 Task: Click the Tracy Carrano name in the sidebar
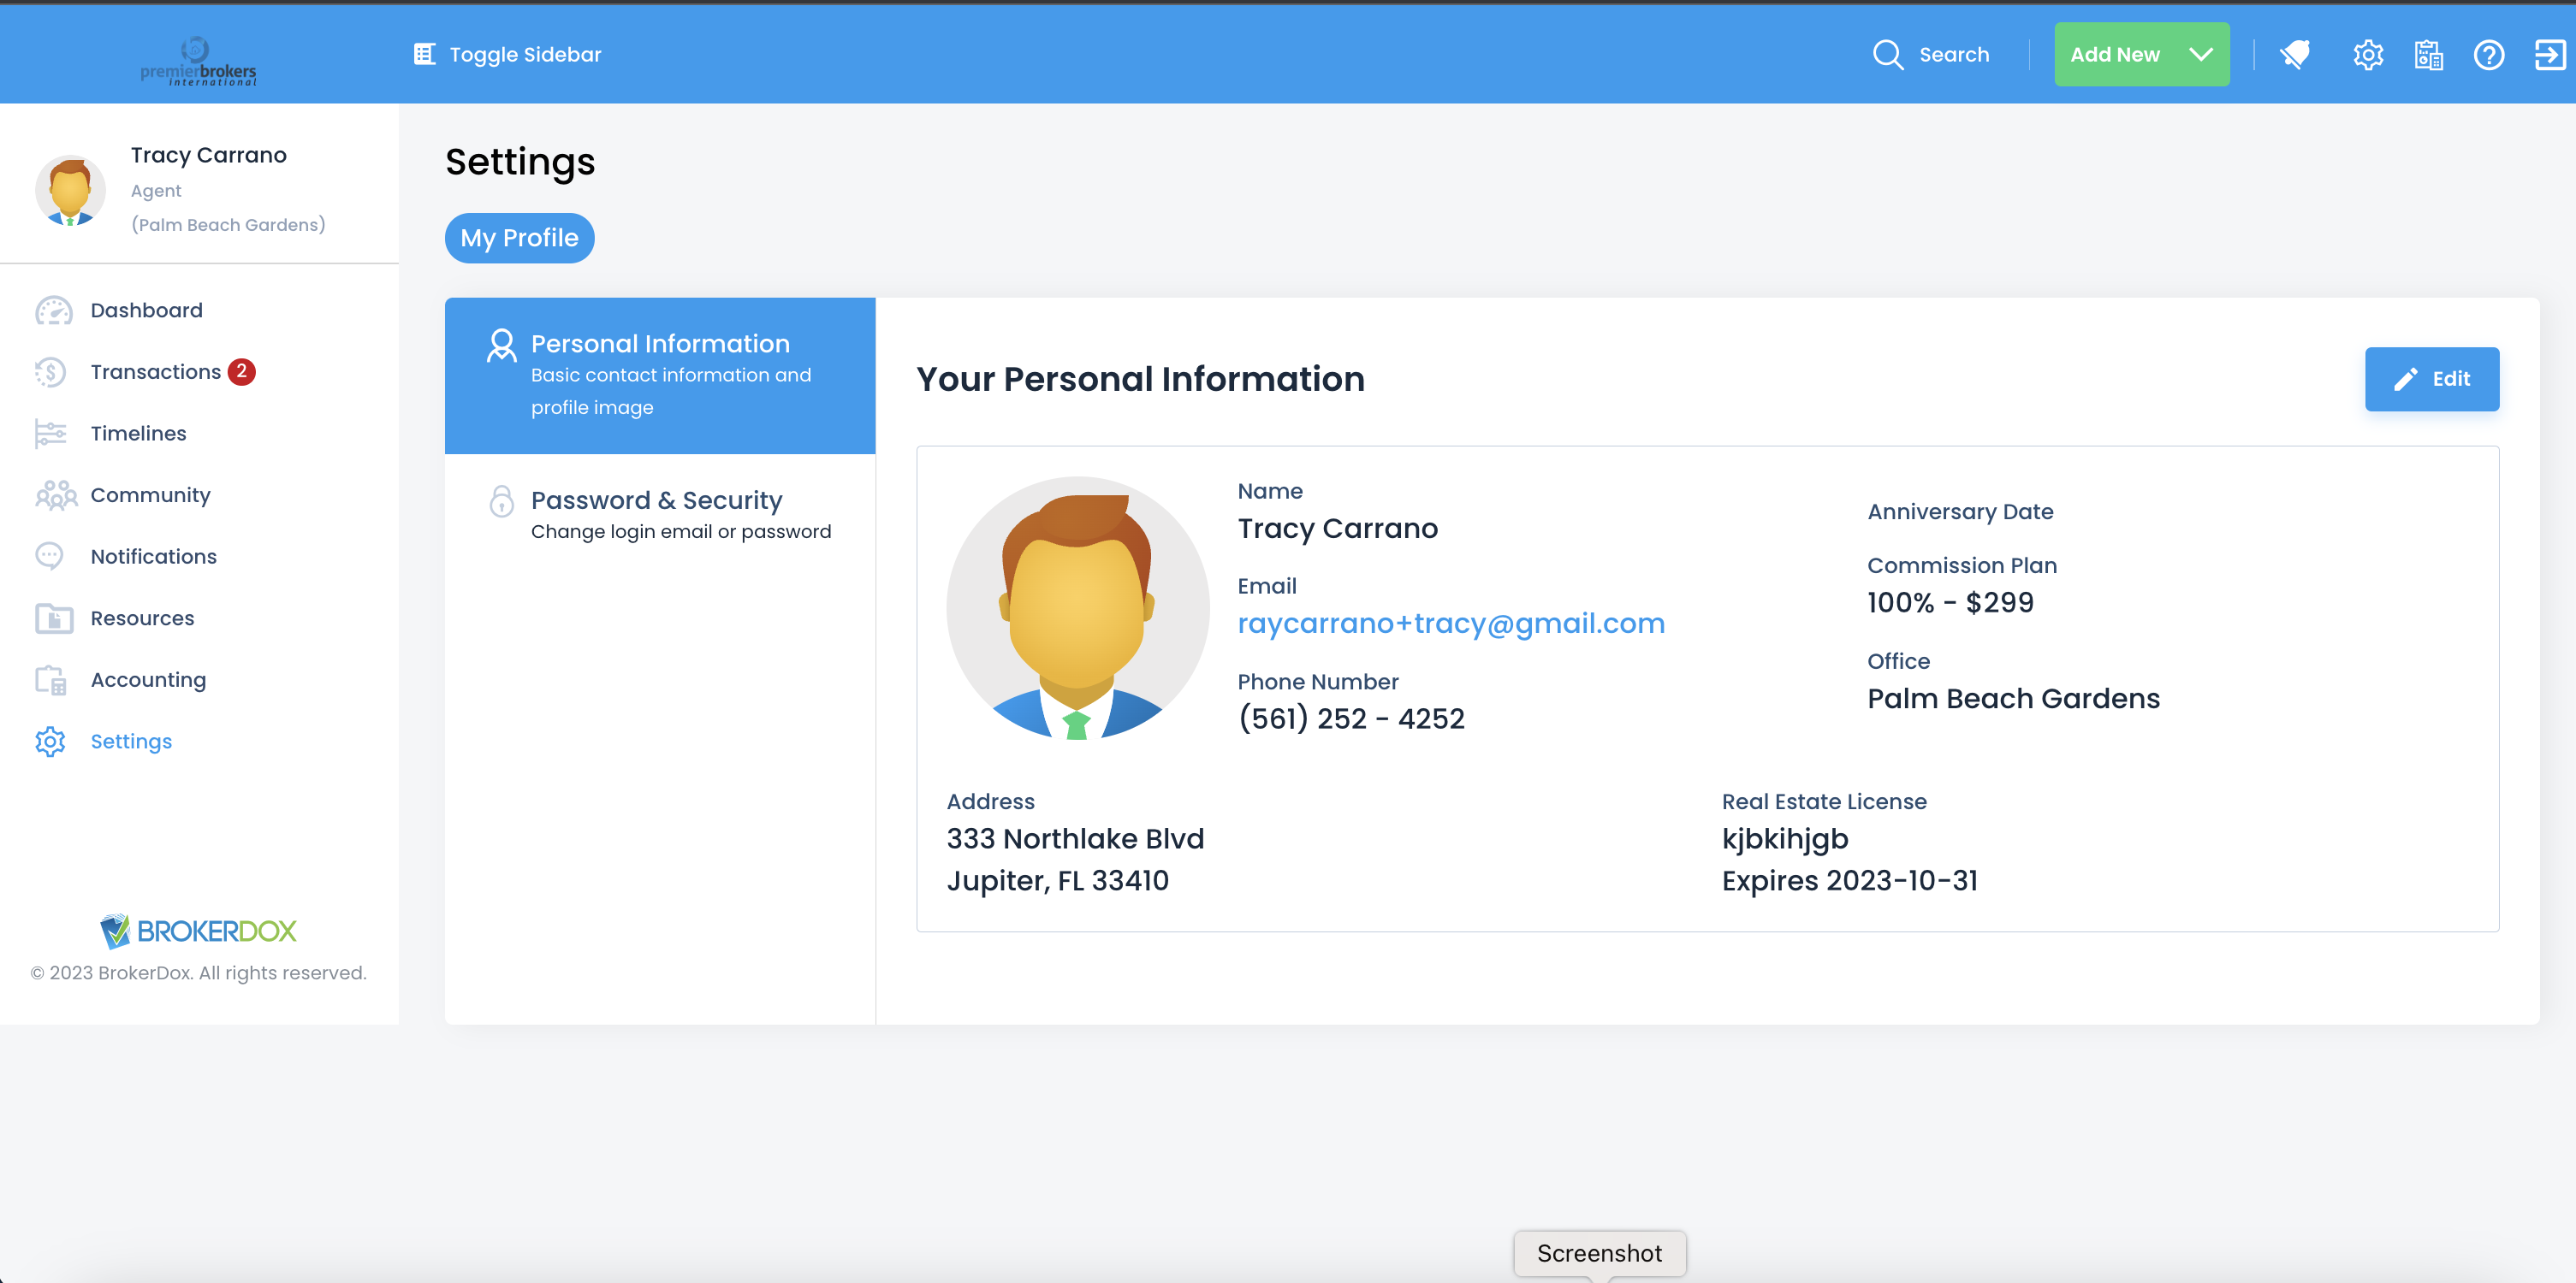(x=208, y=155)
